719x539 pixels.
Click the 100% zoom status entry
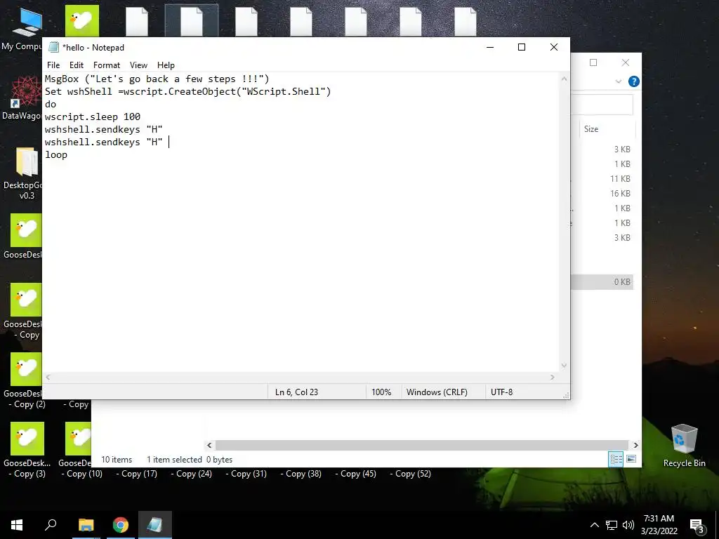pyautogui.click(x=381, y=392)
